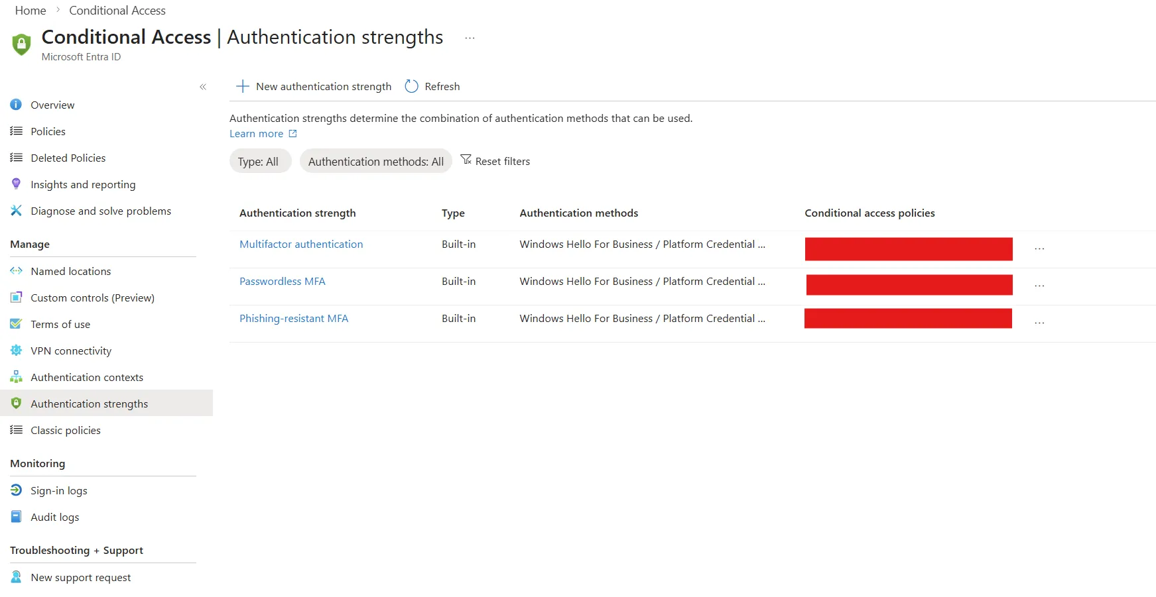This screenshot has width=1156, height=597.
Task: Open the Authentication methods: All filter
Action: coord(375,161)
